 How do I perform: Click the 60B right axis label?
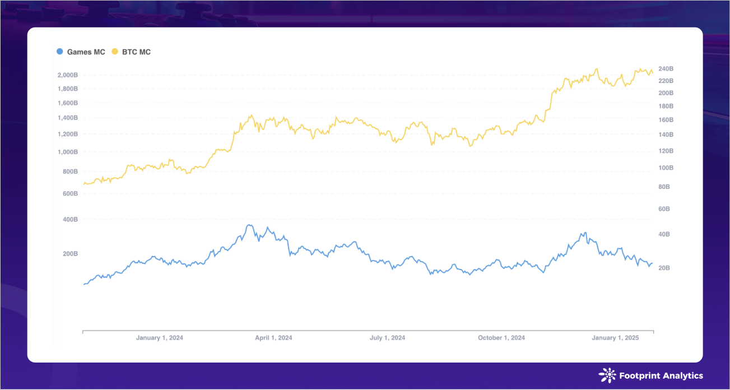[664, 209]
